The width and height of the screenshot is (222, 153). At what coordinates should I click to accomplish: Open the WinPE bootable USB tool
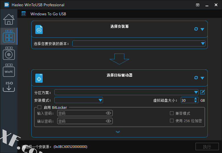click(9, 70)
